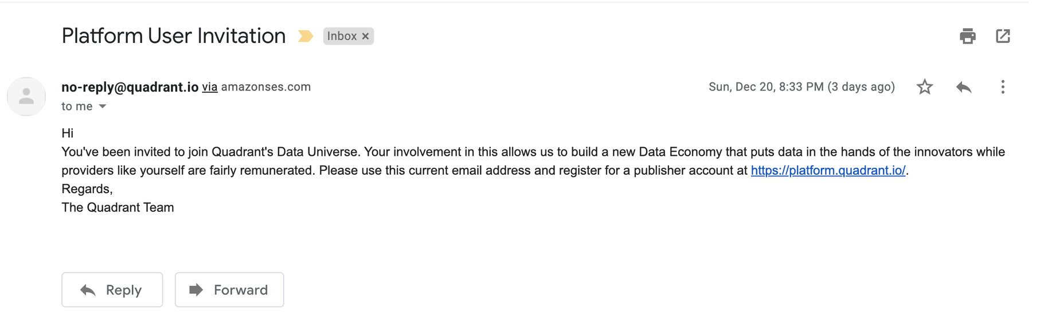
Task: Click the underlined "via" link
Action: (210, 87)
